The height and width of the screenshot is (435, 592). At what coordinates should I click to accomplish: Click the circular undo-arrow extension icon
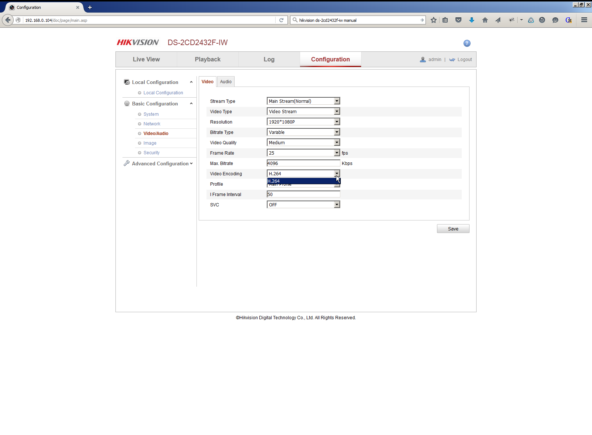tap(542, 20)
